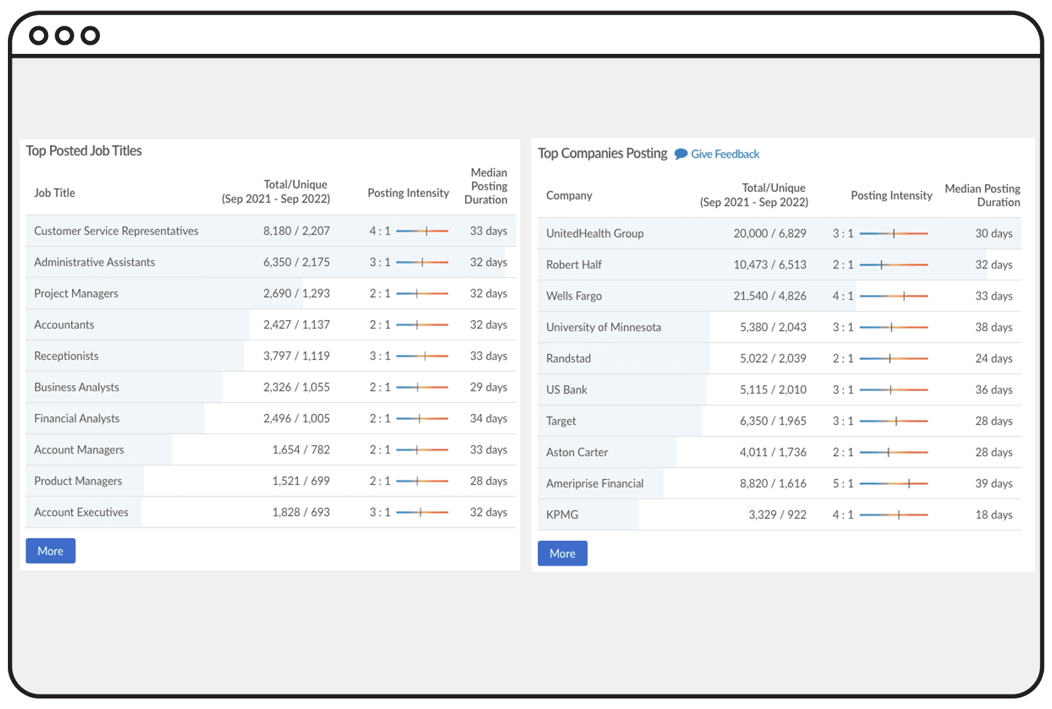Screen dimensions: 1052x709
Task: Click the Company column header
Action: point(569,195)
